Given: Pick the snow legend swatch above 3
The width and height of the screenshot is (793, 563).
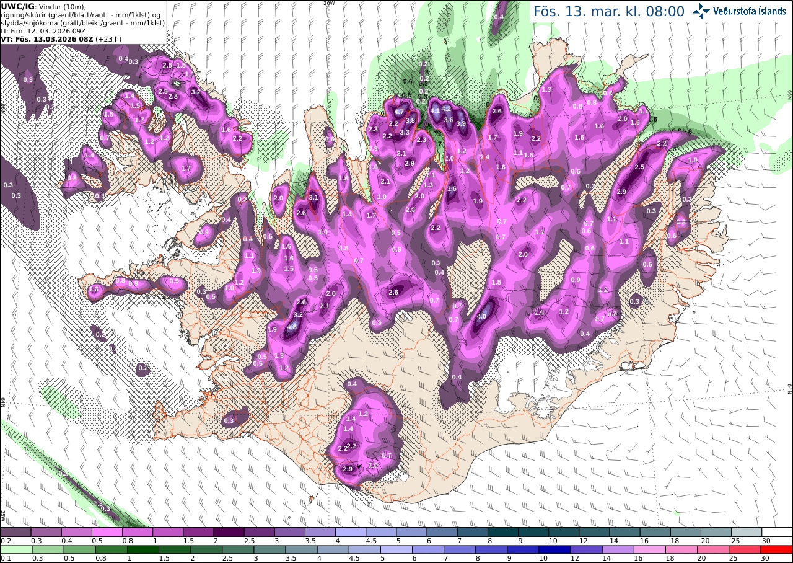Looking at the screenshot, I should (289, 532).
